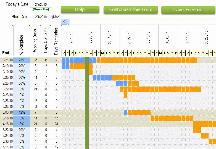Click the 3/1/10 week header

tap(148, 37)
